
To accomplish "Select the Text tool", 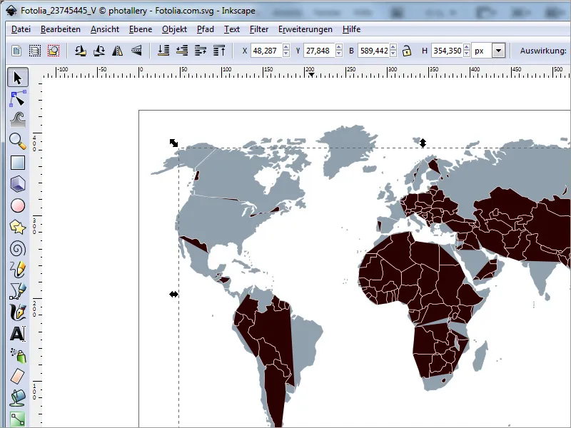I will [17, 334].
